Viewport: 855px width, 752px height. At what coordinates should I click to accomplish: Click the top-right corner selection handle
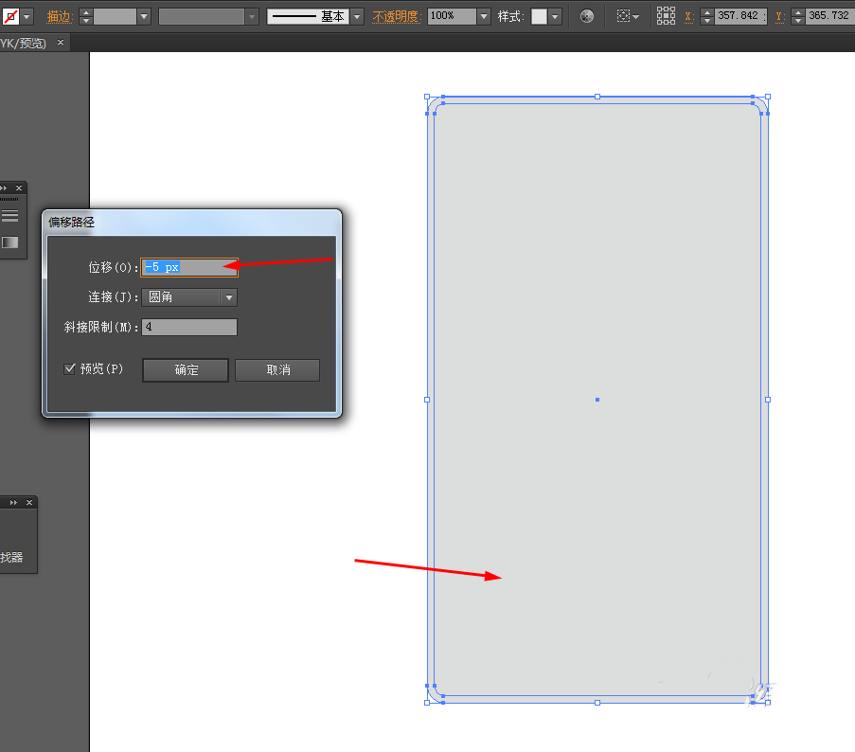(x=768, y=97)
